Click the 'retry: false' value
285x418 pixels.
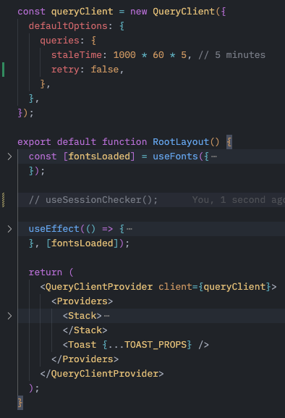[x=105, y=70]
